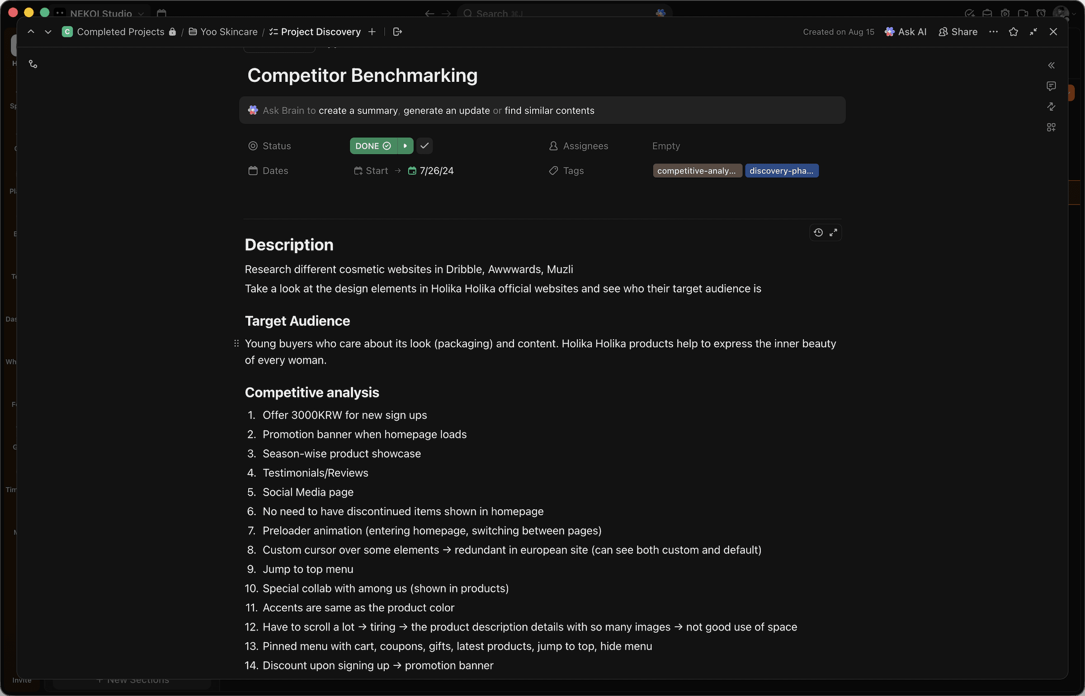Click plus icon to add task to another list
The image size is (1085, 696).
click(x=372, y=32)
